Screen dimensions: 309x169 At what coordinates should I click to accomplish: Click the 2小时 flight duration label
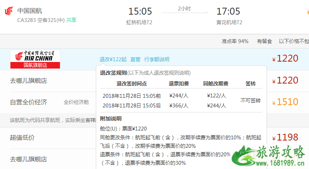coord(184,8)
